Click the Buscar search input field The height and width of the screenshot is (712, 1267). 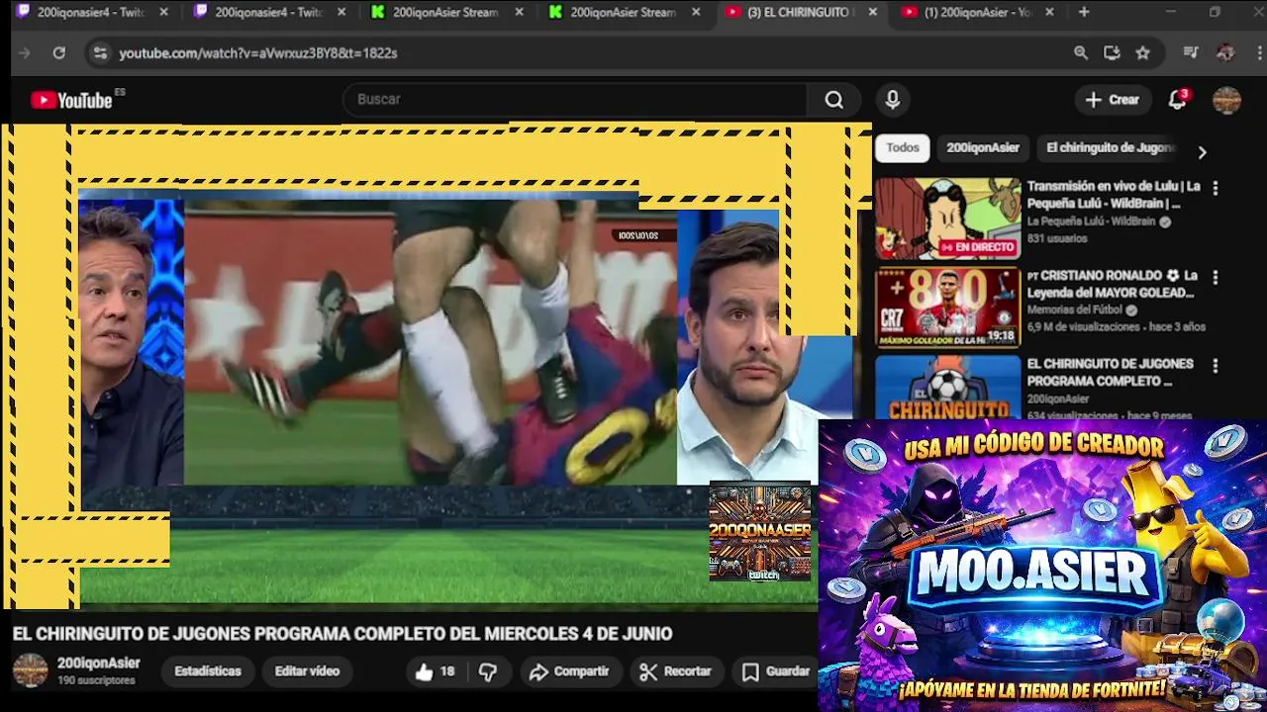pyautogui.click(x=576, y=100)
